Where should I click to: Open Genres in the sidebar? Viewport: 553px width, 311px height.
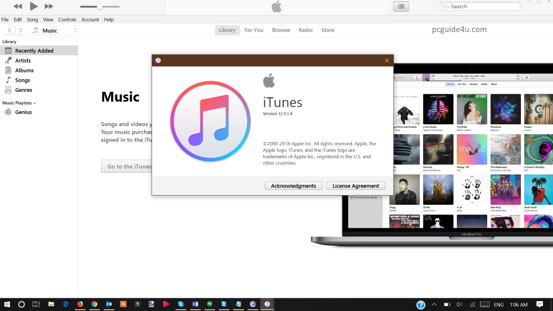point(23,90)
